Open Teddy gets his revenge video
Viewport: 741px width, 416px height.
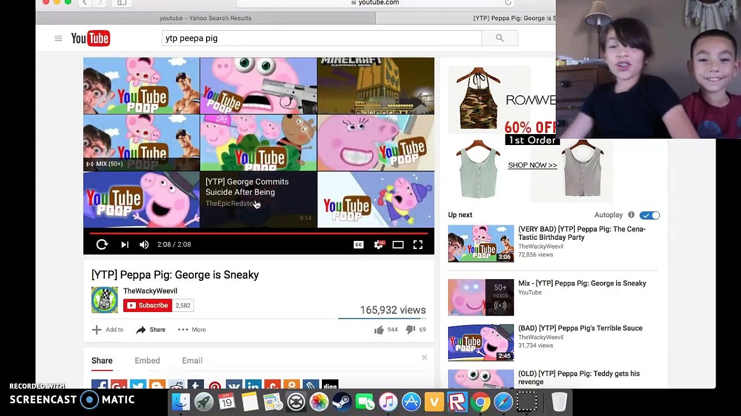[579, 377]
